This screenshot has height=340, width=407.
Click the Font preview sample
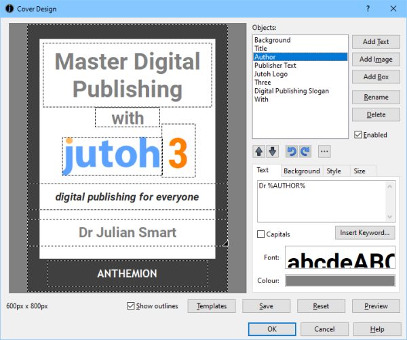[341, 257]
